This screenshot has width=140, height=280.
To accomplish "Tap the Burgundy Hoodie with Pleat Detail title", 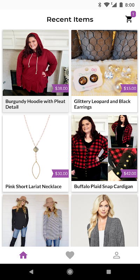I will coord(35,104).
